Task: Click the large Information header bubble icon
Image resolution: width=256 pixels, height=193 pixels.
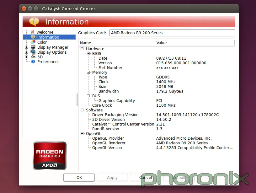Action: [x=34, y=22]
